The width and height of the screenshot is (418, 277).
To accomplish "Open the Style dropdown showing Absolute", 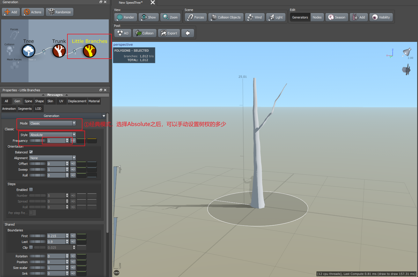I will pos(52,135).
